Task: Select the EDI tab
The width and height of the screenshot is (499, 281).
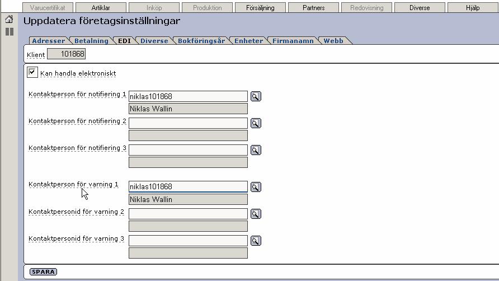Action: pyautogui.click(x=124, y=41)
